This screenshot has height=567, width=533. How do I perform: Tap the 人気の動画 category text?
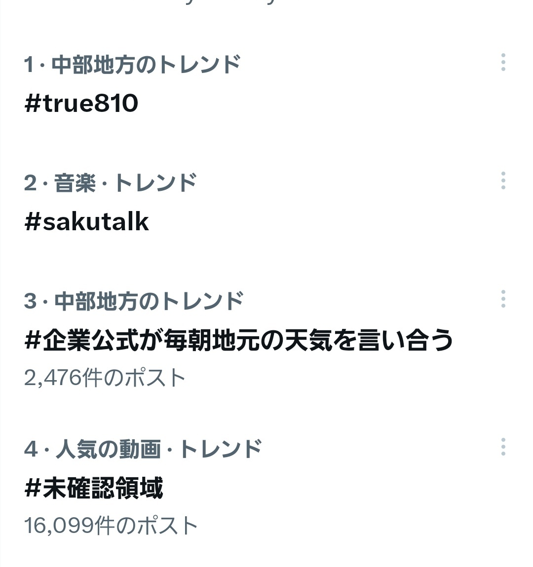(108, 449)
